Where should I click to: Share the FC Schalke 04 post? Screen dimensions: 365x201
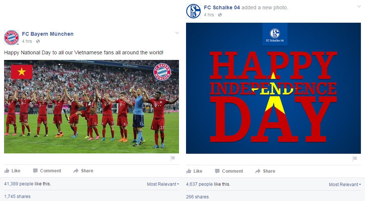265,171
